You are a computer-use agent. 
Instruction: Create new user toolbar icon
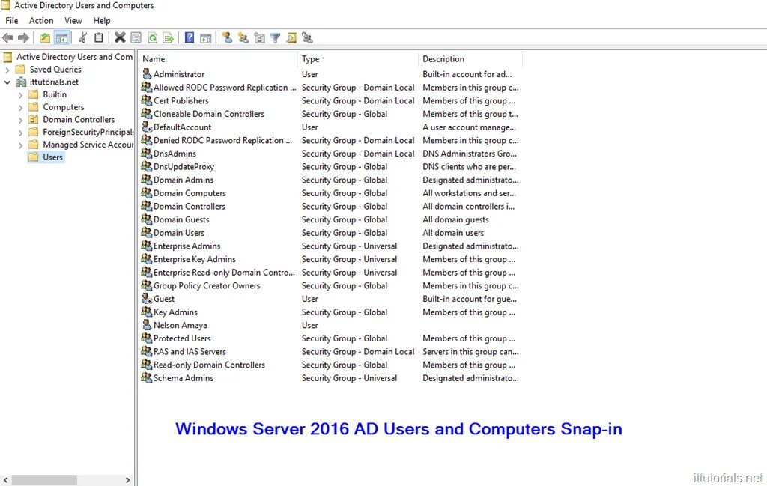click(227, 37)
